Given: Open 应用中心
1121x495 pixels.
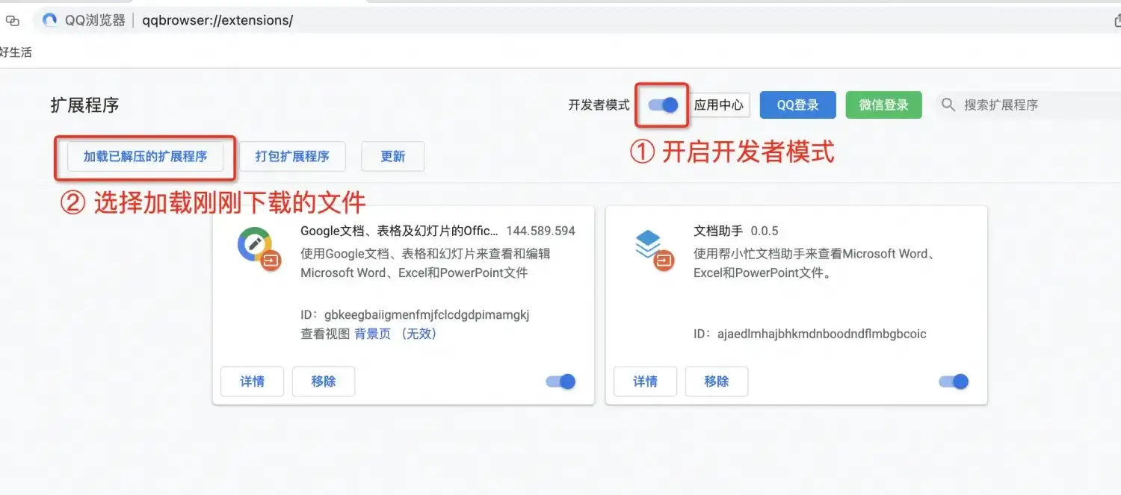Looking at the screenshot, I should (x=719, y=105).
